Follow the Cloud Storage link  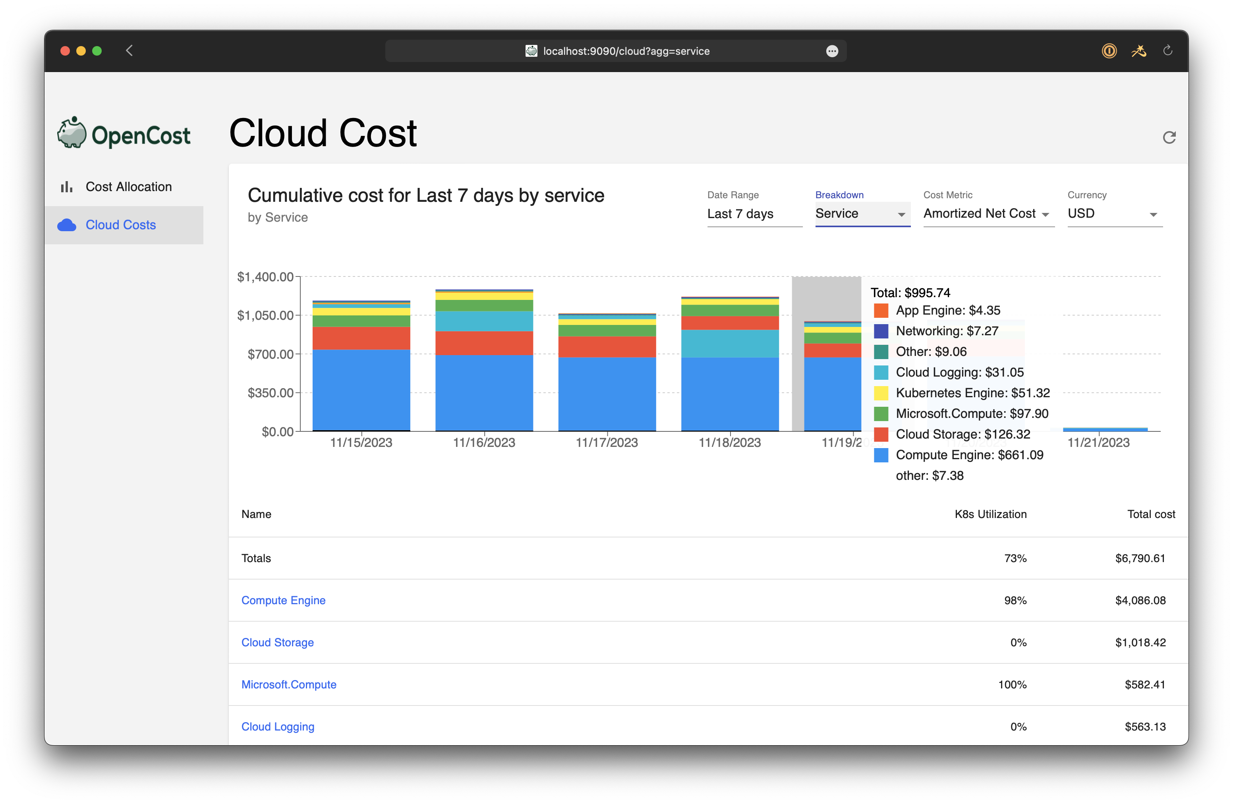pyautogui.click(x=278, y=642)
